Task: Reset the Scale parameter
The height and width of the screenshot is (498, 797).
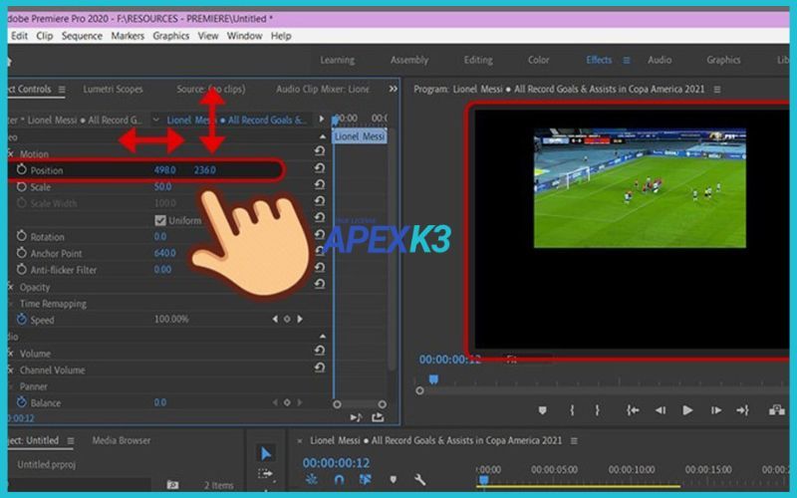Action: 319,184
